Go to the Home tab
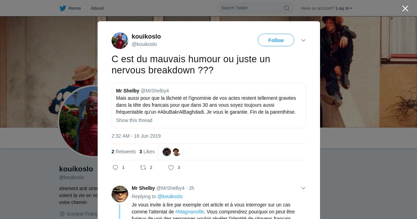 click(x=70, y=8)
